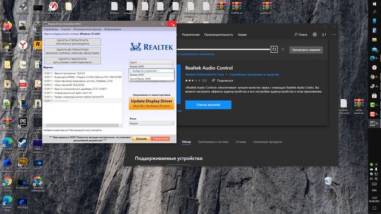Open Rockstar Games Launcher desktop icon
This screenshot has width=381, height=214.
coord(38,45)
